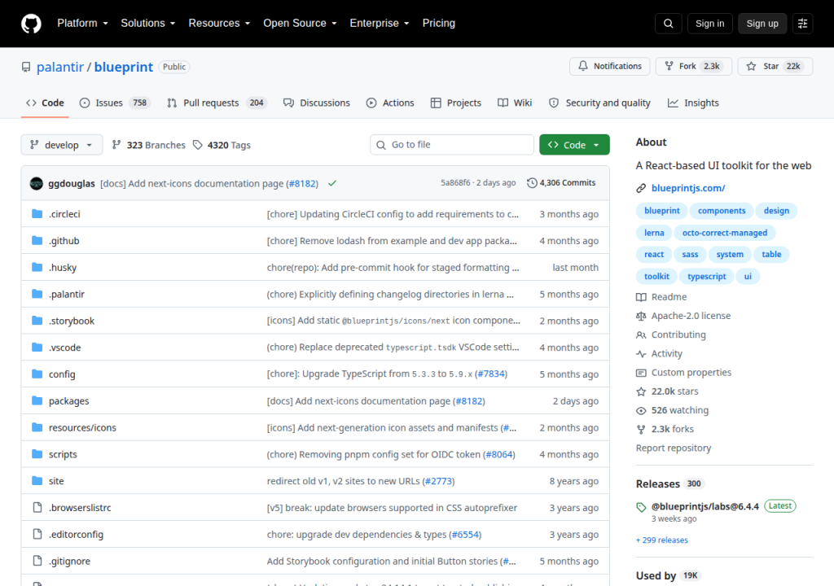
Task: Open the search magnifier icon in header
Action: pyautogui.click(x=668, y=24)
